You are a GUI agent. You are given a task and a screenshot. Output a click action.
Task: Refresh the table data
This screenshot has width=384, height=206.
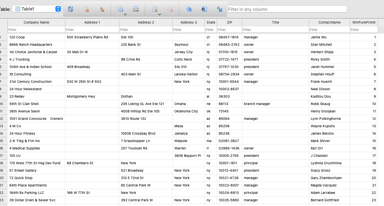click(x=71, y=9)
